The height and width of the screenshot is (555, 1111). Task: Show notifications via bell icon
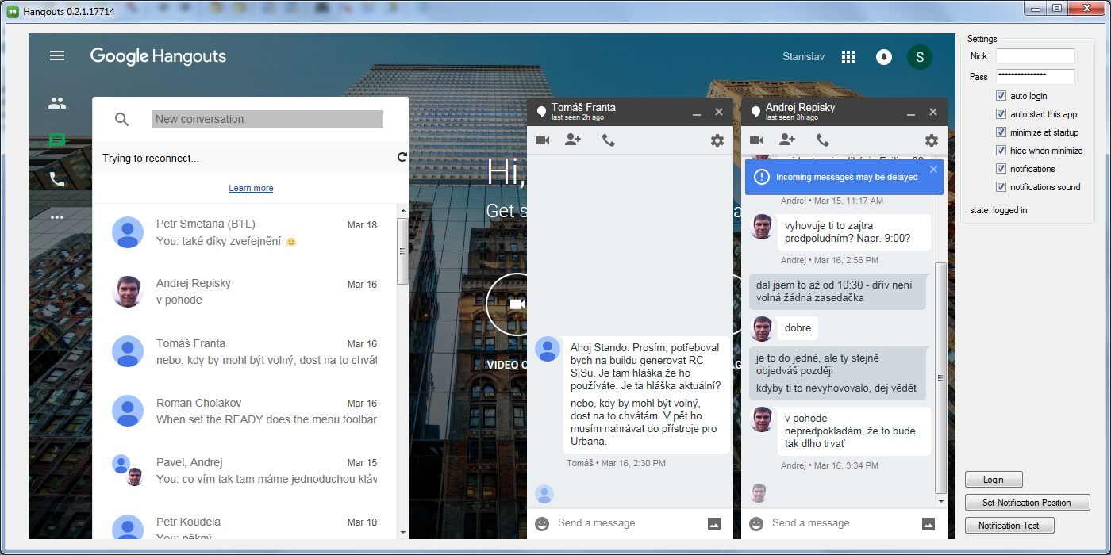tap(883, 57)
